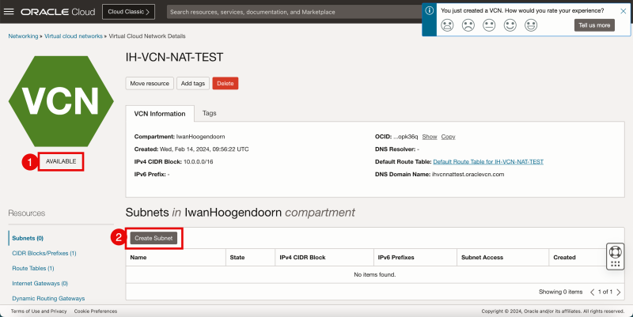Click the 10.0.0.0/16 CIDR value
The height and width of the screenshot is (317, 633).
199,162
